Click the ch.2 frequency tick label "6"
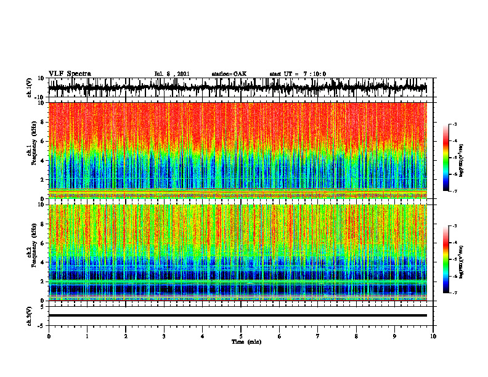Image resolution: width=488 pixels, height=377 pixels. [43, 243]
